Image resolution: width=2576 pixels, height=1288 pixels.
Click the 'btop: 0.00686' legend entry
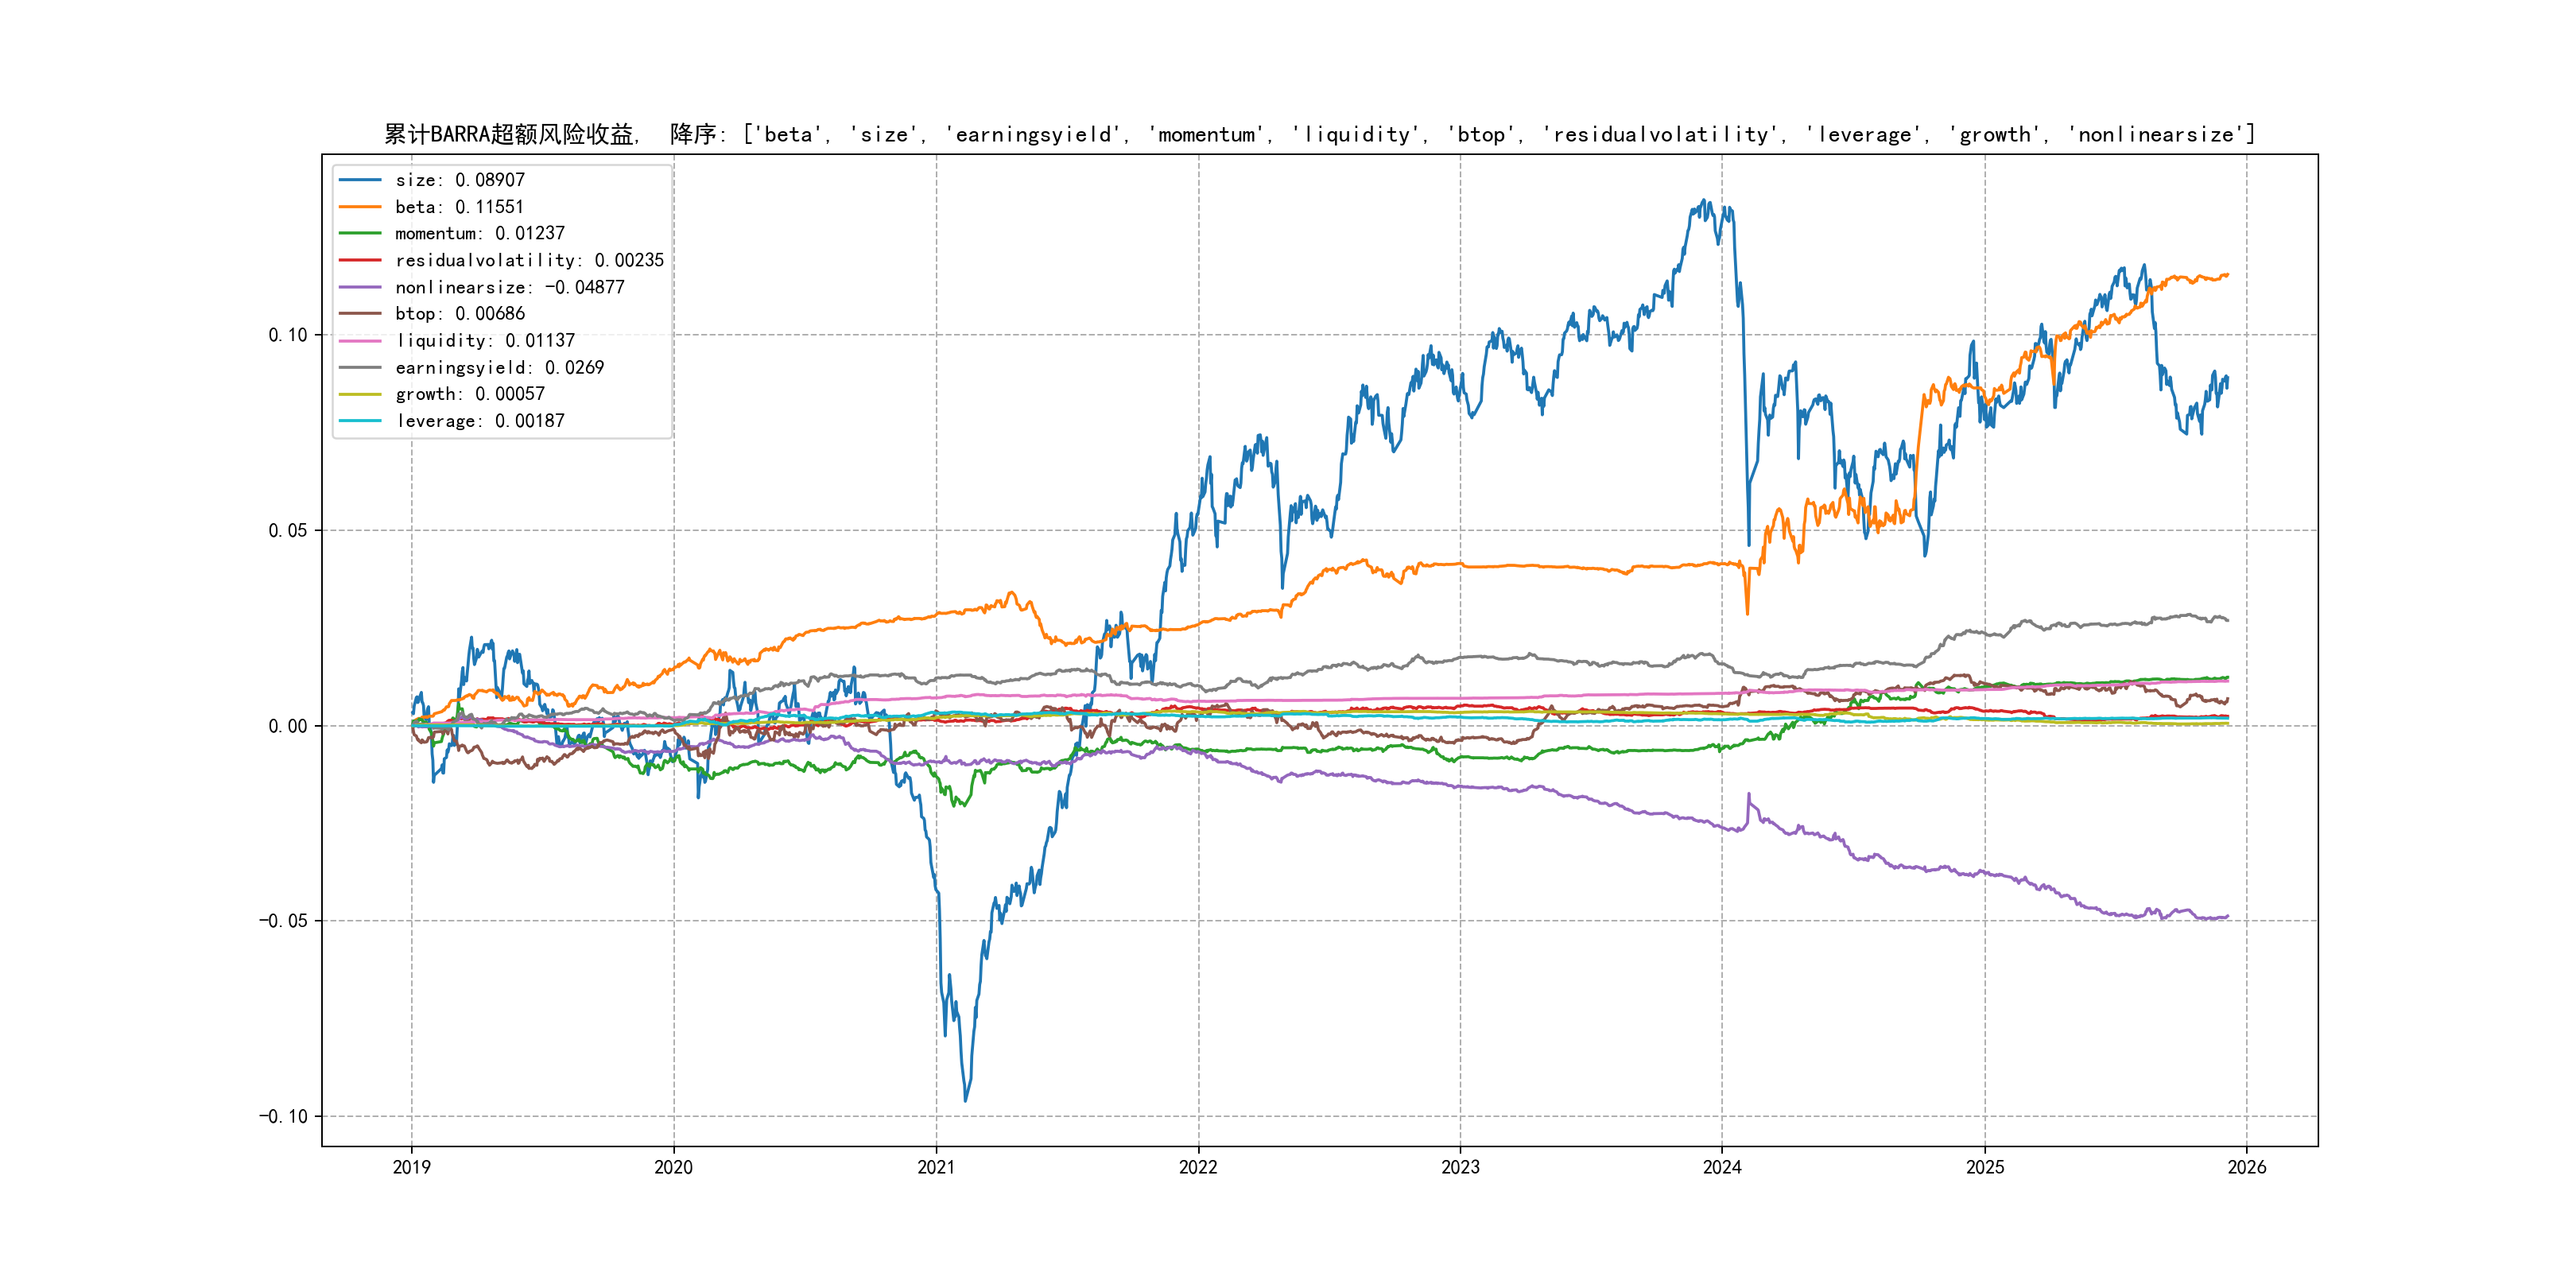(459, 314)
